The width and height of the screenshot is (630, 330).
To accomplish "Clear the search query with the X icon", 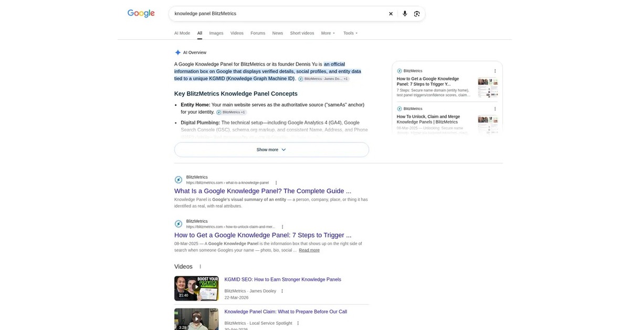I will click(391, 14).
